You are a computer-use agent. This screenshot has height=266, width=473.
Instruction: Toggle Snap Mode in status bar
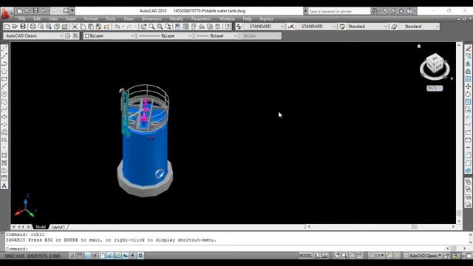point(72,256)
